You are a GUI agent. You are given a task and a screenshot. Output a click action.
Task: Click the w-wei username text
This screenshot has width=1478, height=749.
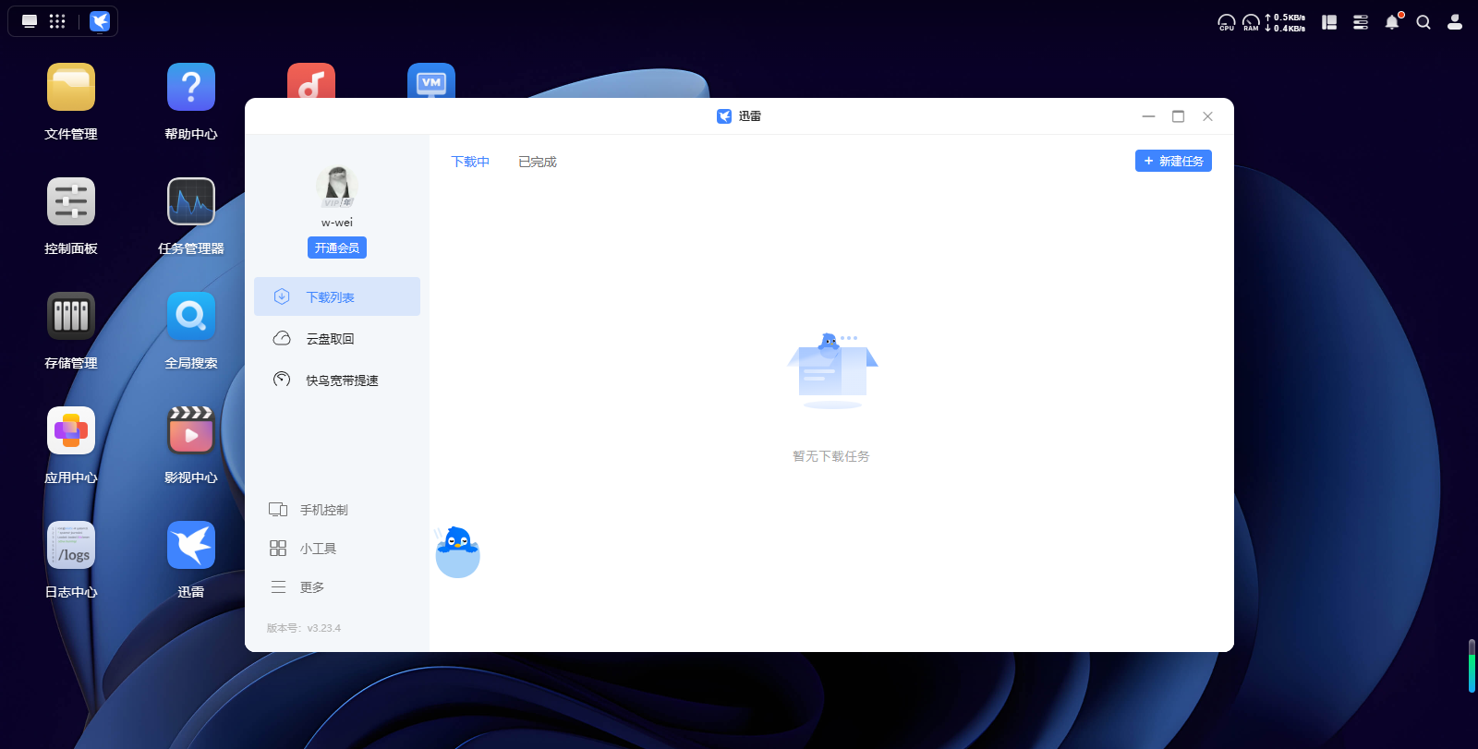point(337,223)
